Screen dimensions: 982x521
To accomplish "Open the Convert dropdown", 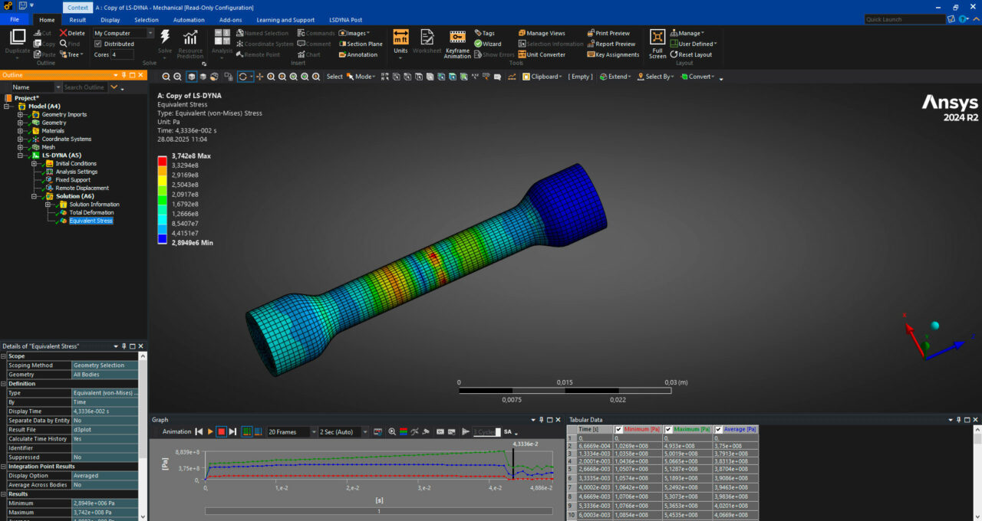I will [697, 77].
